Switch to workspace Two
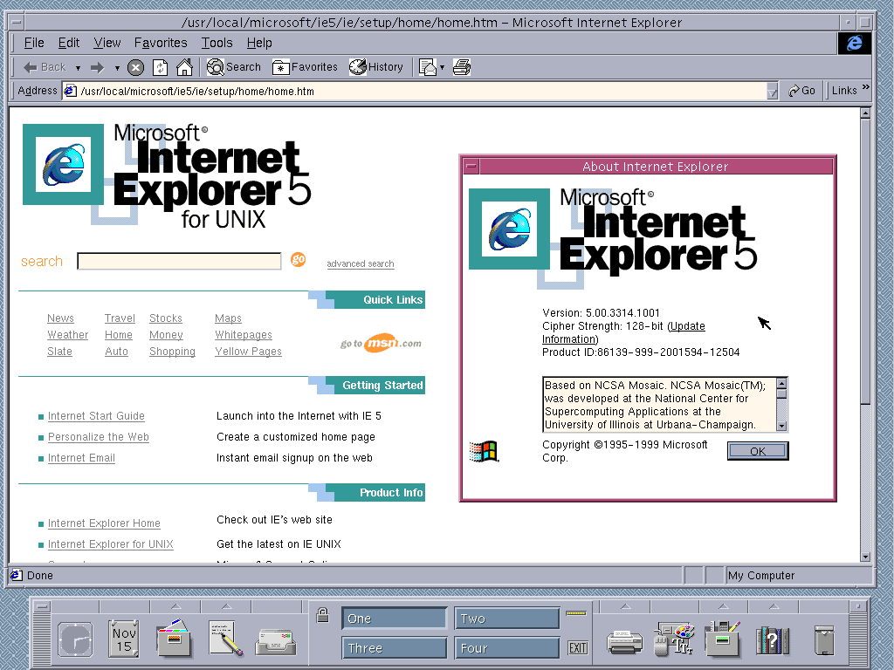The image size is (894, 670). click(506, 619)
